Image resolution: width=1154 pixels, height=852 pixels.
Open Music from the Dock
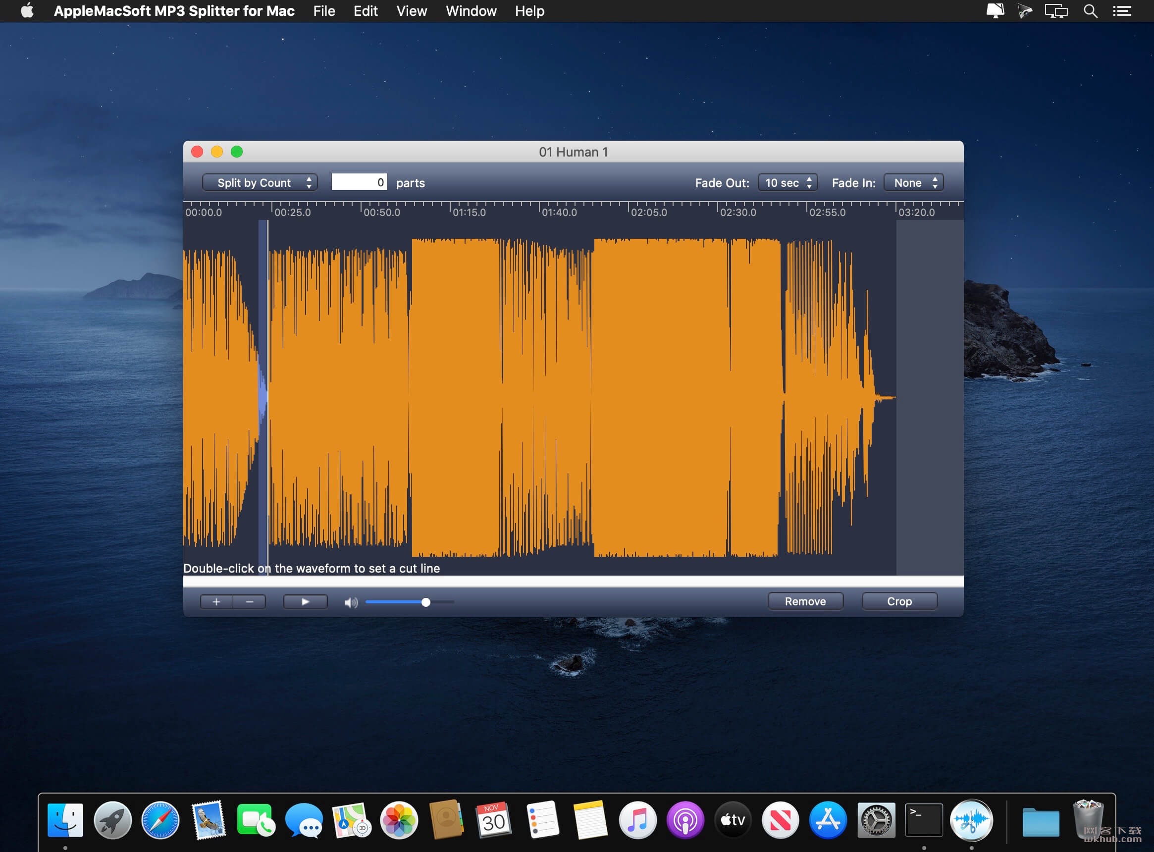pyautogui.click(x=637, y=820)
